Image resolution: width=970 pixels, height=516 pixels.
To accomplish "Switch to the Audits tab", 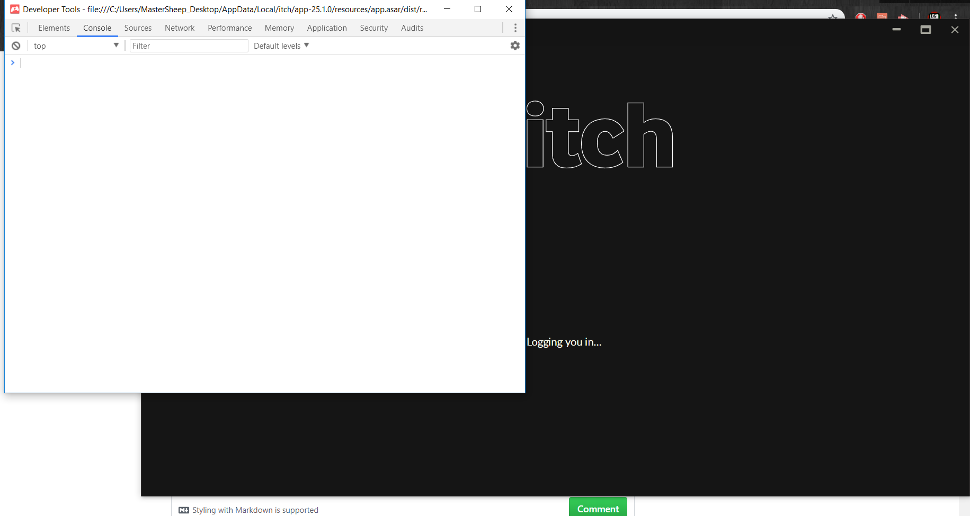I will [412, 28].
